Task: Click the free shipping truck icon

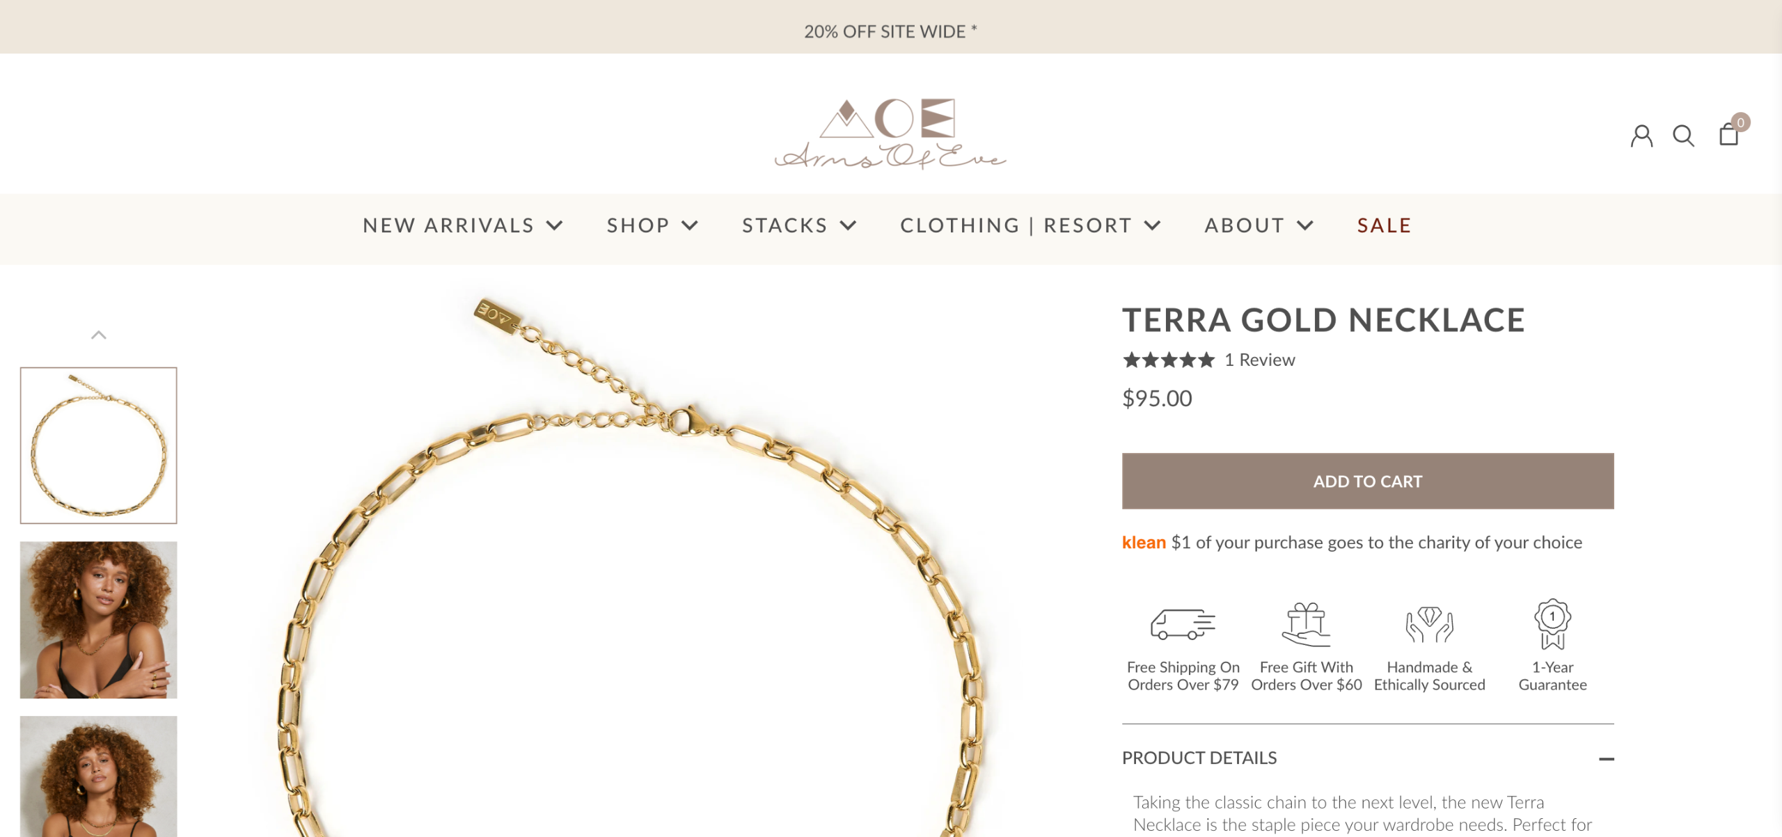Action: tap(1183, 623)
